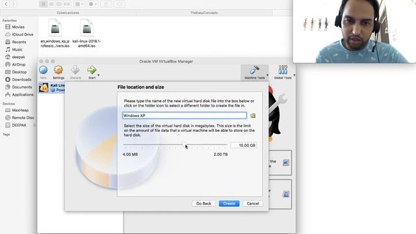This screenshot has height=234, width=416.
Task: Select kali-linux-2018.1-amd64.iso file in Finder
Action: click(86, 33)
